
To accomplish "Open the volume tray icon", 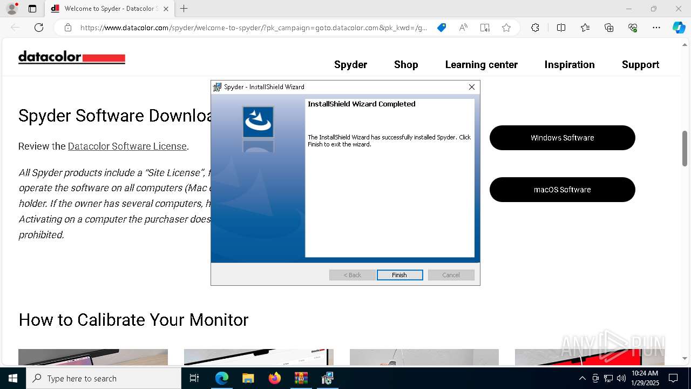I will [x=621, y=378].
